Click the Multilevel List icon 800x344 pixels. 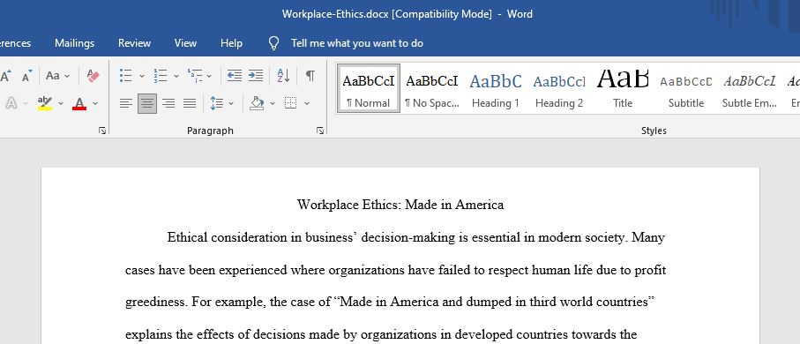point(195,76)
